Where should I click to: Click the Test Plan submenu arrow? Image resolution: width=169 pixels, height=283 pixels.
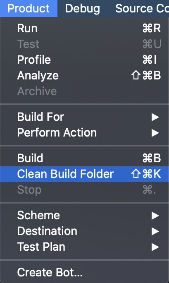pos(155,247)
